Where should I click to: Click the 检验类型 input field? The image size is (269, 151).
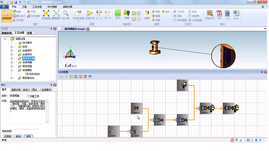point(27,131)
